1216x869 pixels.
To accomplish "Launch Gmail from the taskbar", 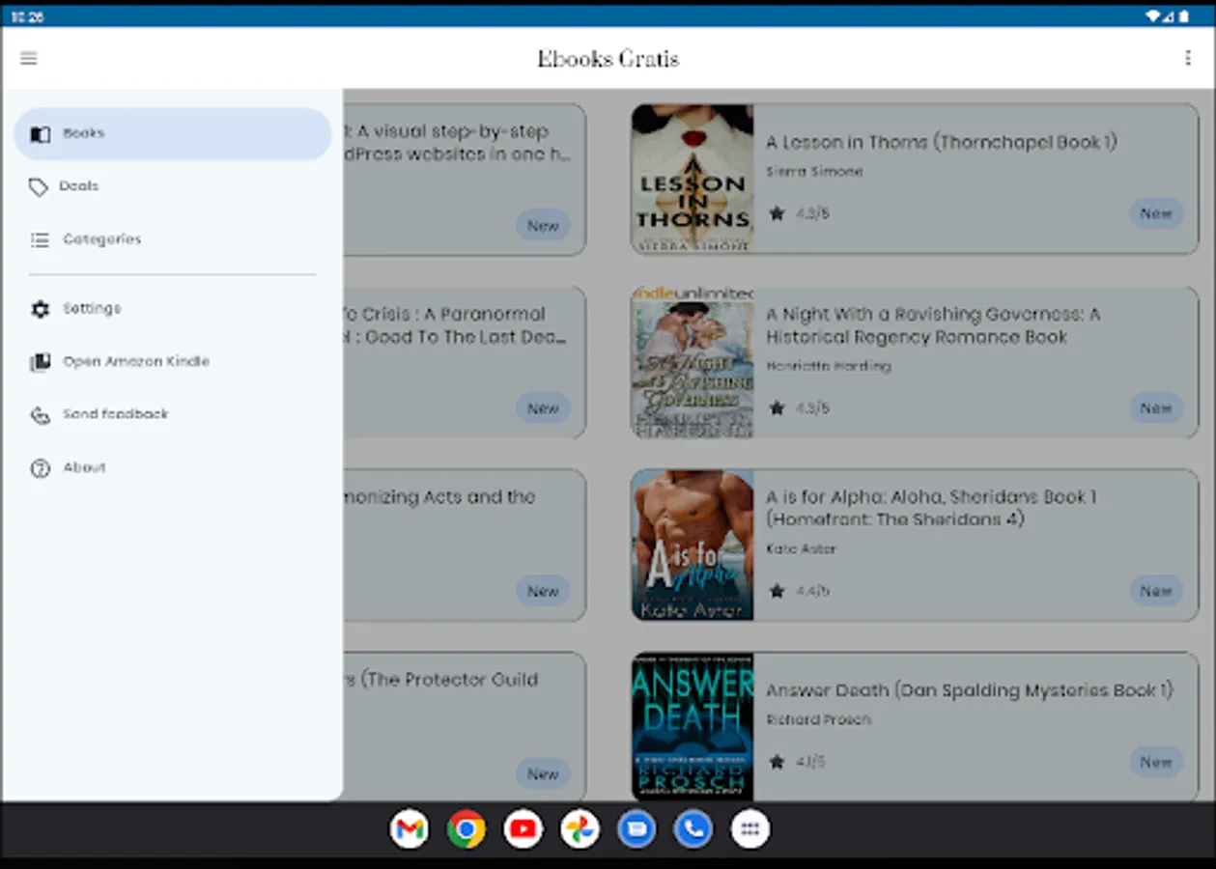I will pyautogui.click(x=410, y=828).
